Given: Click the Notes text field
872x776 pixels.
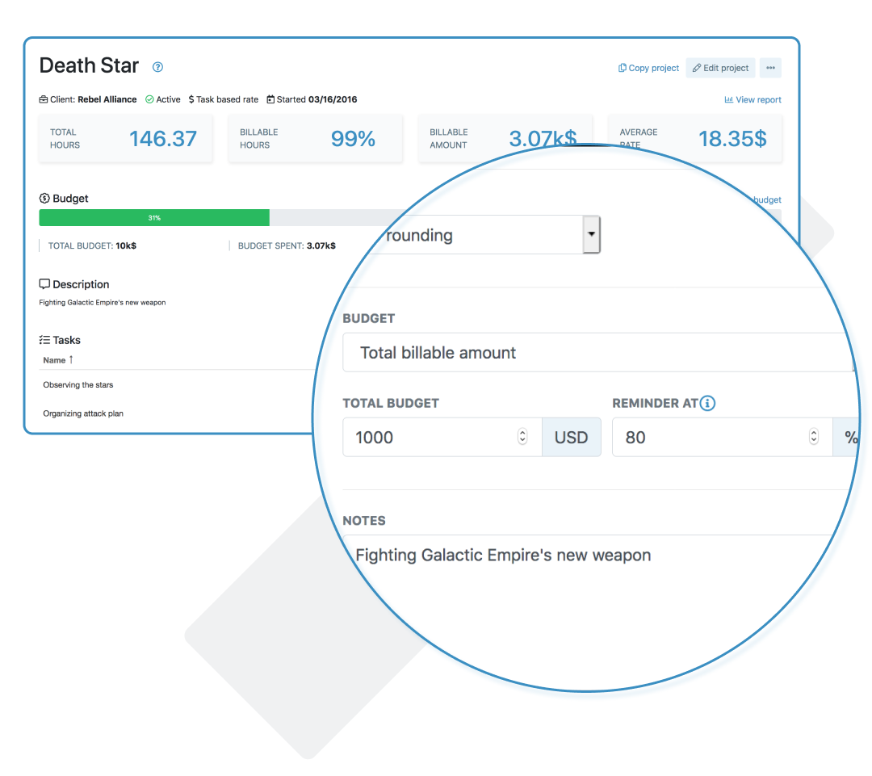Looking at the screenshot, I should tap(595, 556).
